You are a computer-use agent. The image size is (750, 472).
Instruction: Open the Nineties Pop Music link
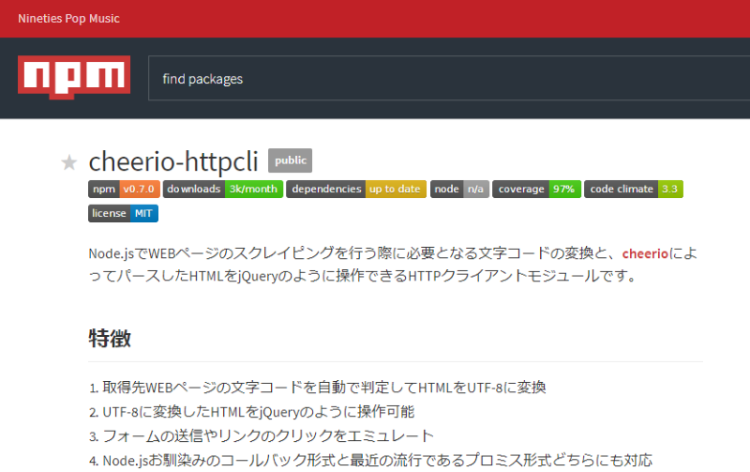coord(68,19)
